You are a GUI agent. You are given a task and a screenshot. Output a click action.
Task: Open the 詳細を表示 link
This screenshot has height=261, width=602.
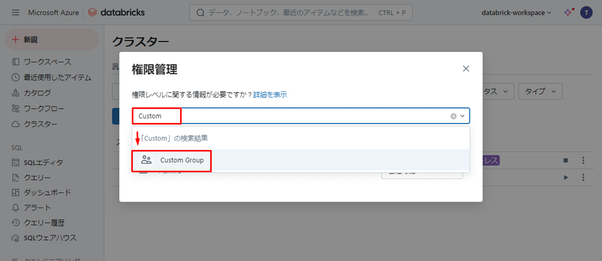click(270, 95)
